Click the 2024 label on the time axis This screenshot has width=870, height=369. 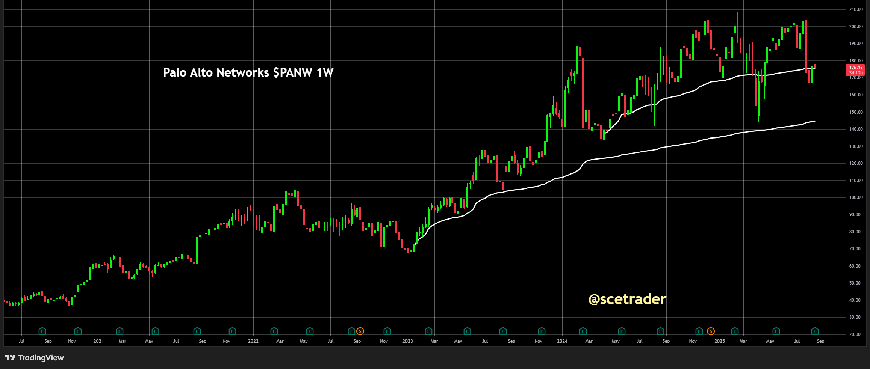pos(562,341)
